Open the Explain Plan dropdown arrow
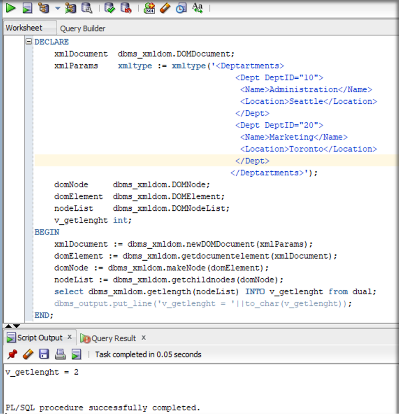The width and height of the screenshot is (400, 414). [x=57, y=8]
